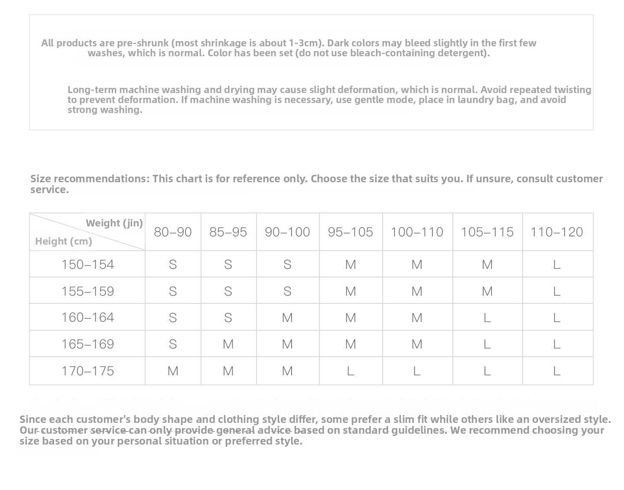Click the 160–164 height row label
Screen dimensions: 624x490
click(88, 317)
